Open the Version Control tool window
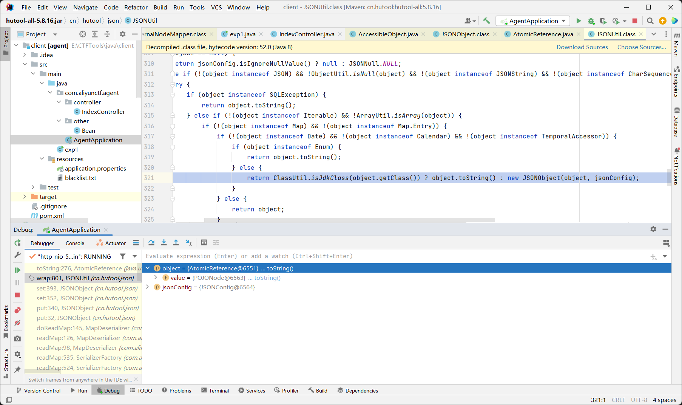682x405 pixels. click(x=39, y=391)
